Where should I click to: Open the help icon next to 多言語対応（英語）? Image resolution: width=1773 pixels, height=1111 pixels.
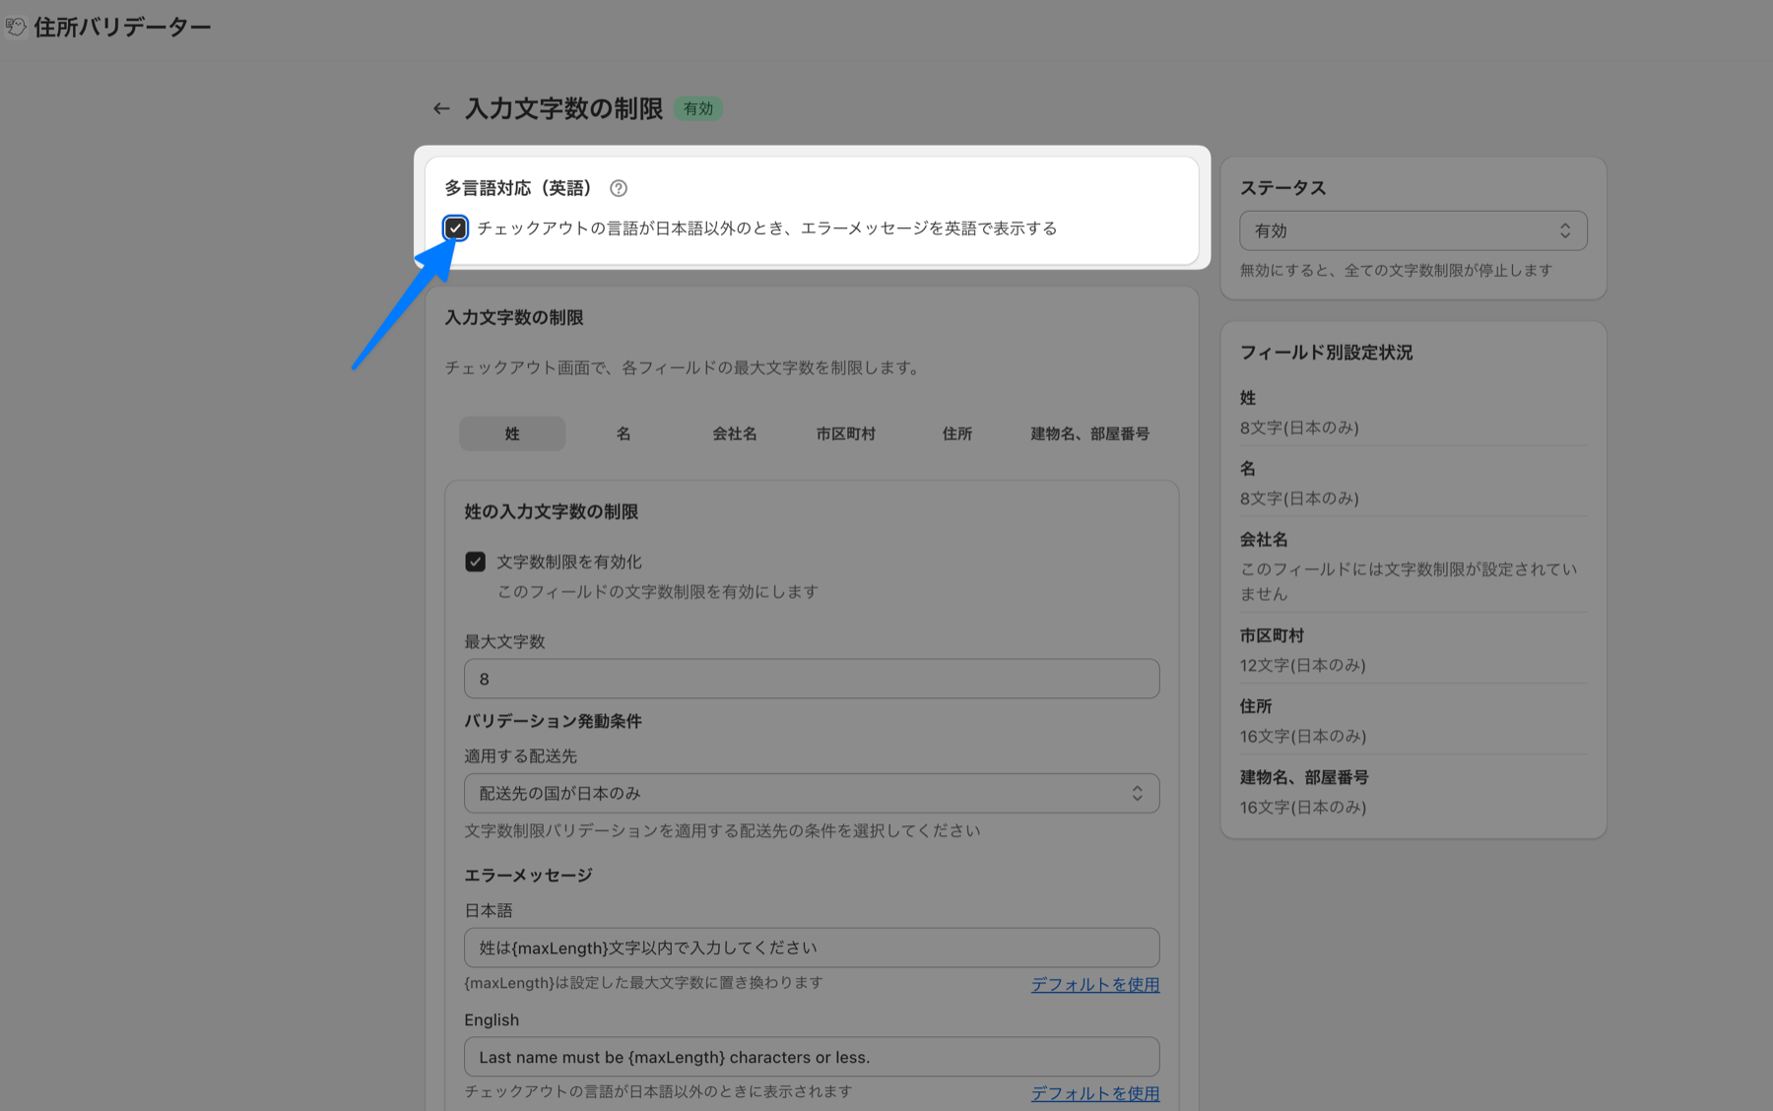(619, 188)
